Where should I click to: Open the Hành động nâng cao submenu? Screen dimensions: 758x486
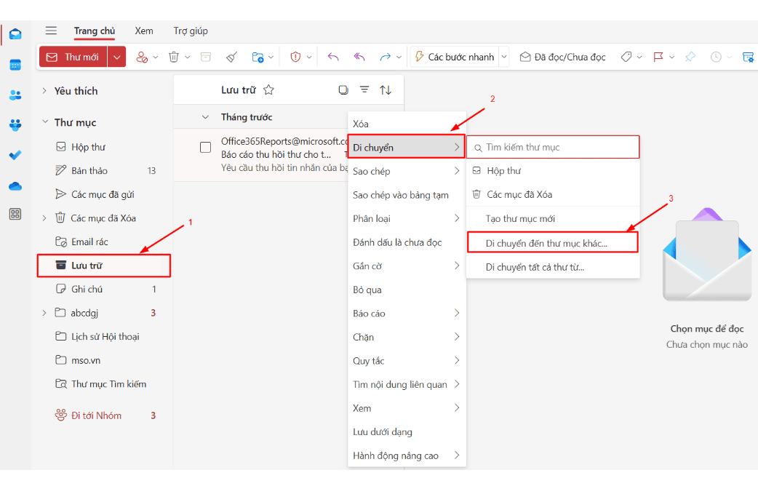[407, 455]
